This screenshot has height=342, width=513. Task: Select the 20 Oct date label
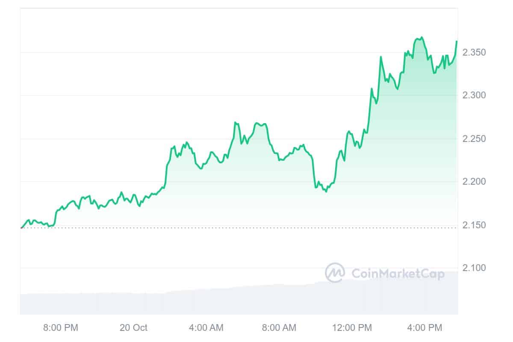click(x=133, y=328)
